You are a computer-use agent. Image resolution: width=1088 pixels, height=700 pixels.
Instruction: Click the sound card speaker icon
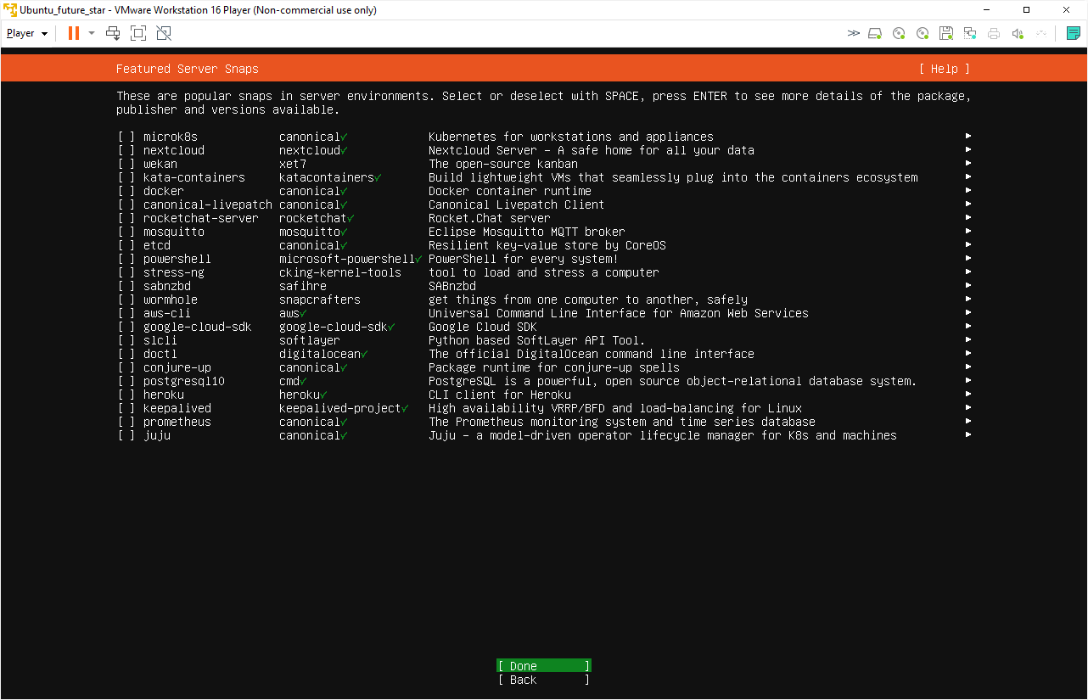[1018, 33]
